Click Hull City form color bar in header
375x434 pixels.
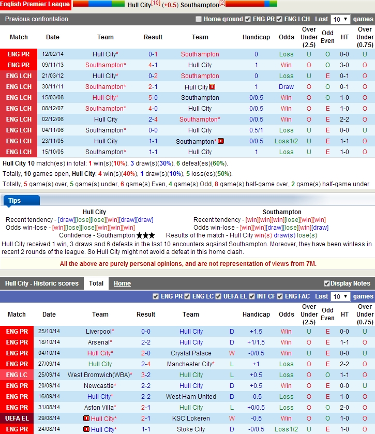[x=98, y=4]
